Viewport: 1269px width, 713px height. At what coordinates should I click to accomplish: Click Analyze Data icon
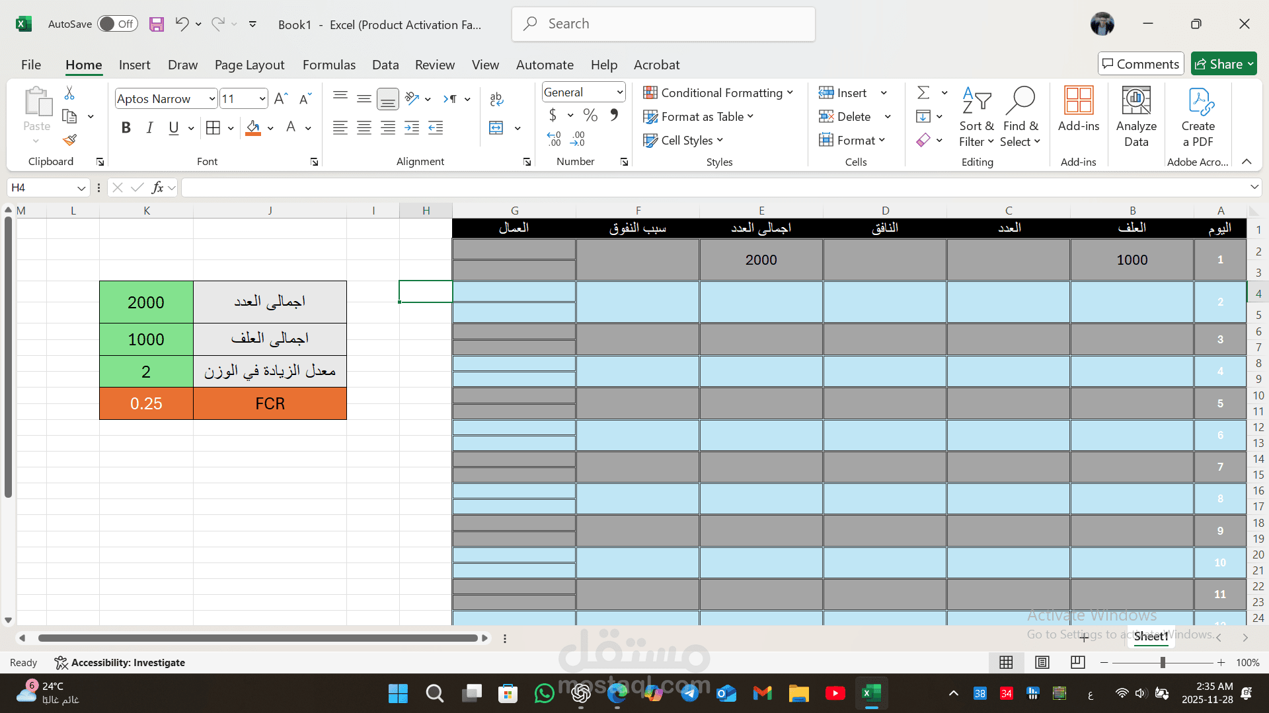pos(1136,117)
